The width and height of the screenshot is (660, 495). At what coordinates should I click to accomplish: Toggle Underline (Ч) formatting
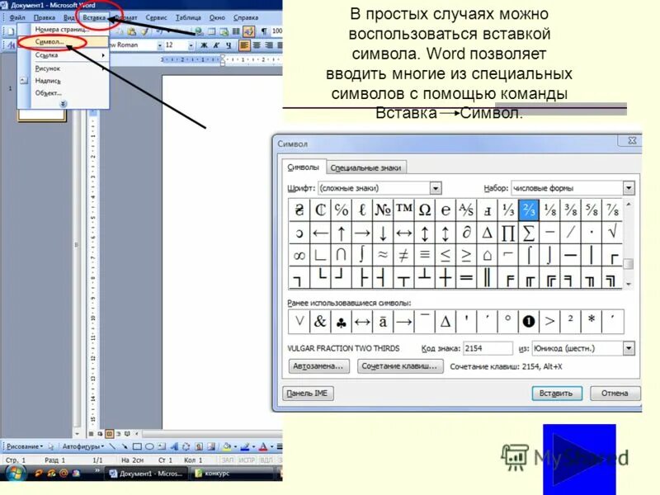coord(229,45)
